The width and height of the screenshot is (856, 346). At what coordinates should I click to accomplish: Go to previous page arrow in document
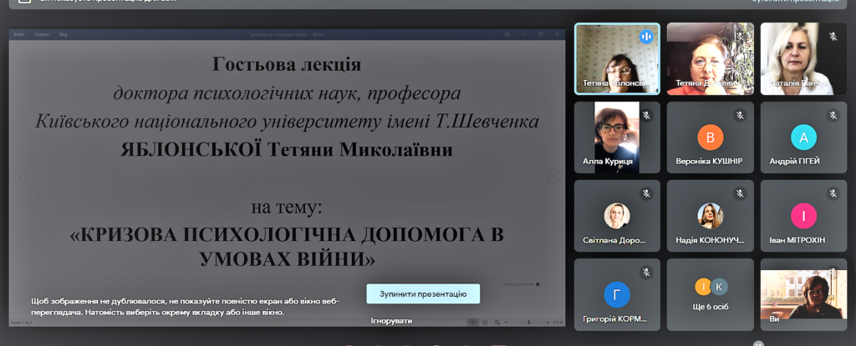point(21,176)
